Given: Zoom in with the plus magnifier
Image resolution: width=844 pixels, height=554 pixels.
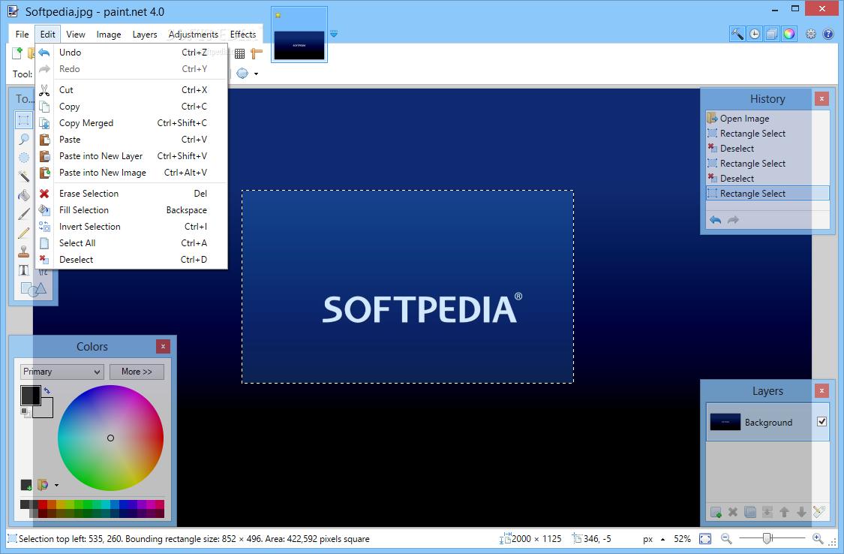Looking at the screenshot, I should click(x=818, y=538).
